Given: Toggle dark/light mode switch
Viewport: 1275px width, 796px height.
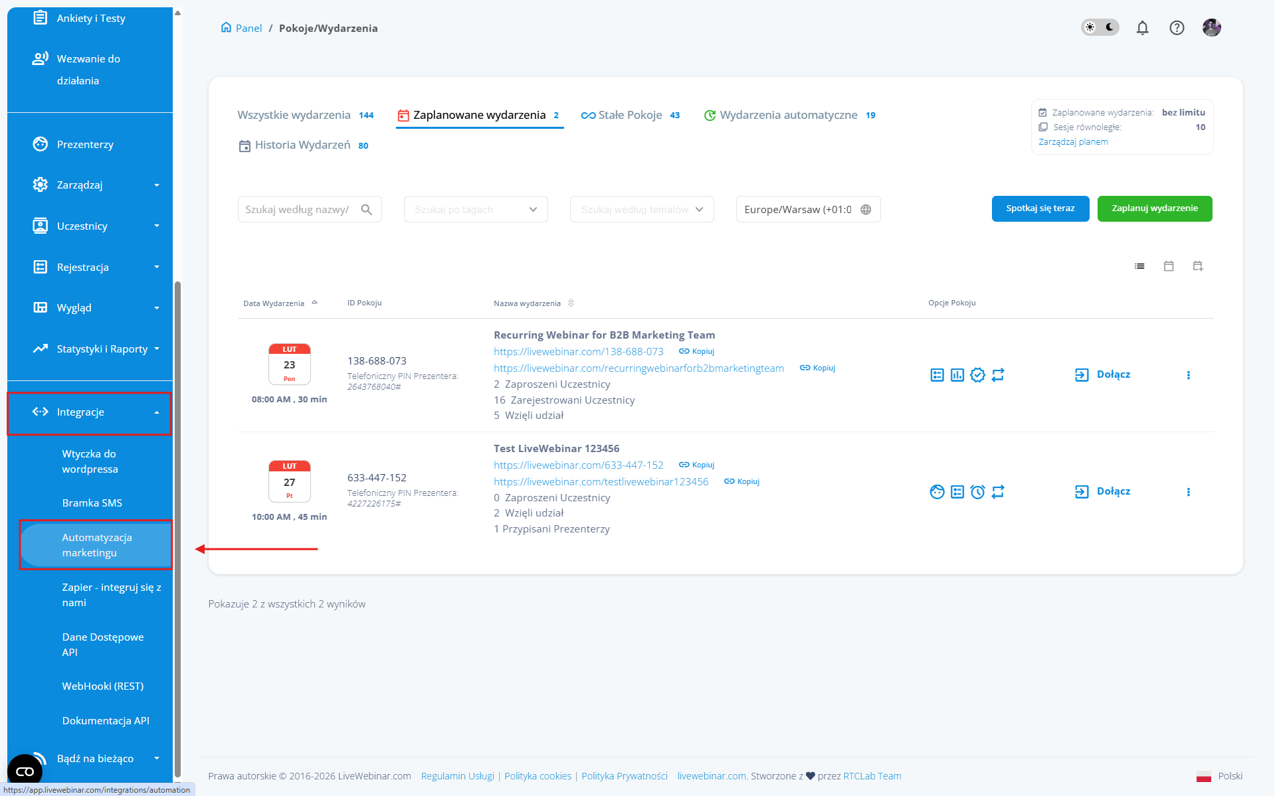Looking at the screenshot, I should tap(1100, 28).
